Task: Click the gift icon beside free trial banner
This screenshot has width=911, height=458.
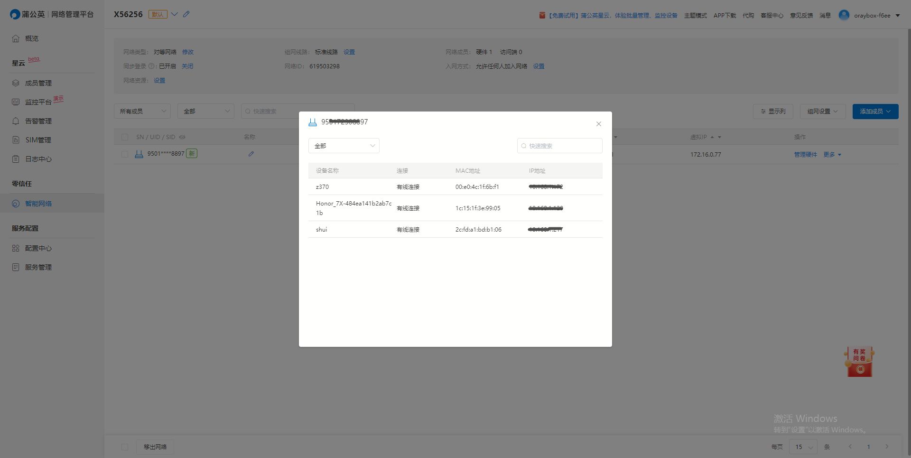Action: click(x=542, y=16)
